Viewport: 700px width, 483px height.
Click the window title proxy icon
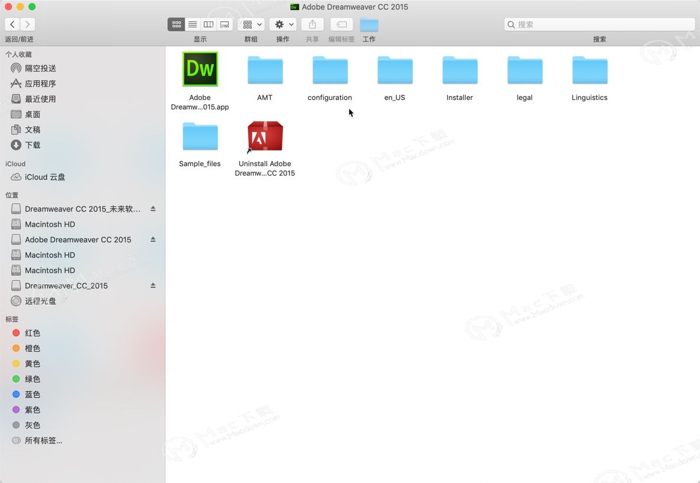pos(295,7)
